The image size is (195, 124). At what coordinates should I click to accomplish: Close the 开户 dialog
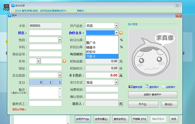pyautogui.click(x=179, y=16)
